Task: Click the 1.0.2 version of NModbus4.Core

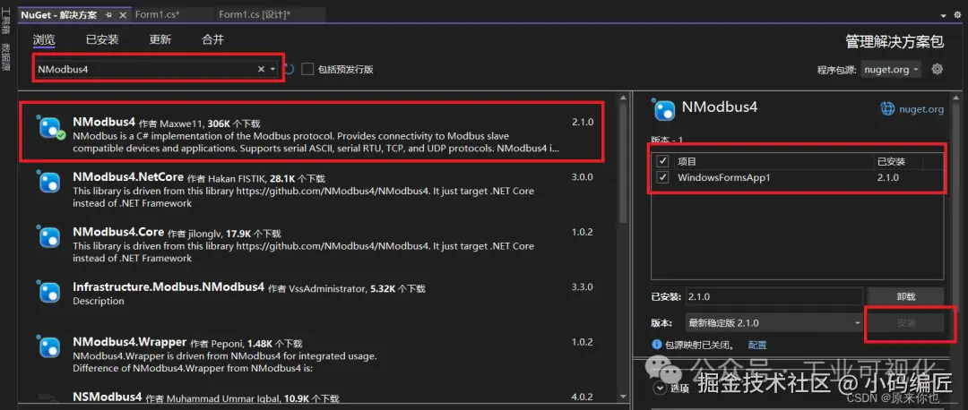Action: coord(583,232)
